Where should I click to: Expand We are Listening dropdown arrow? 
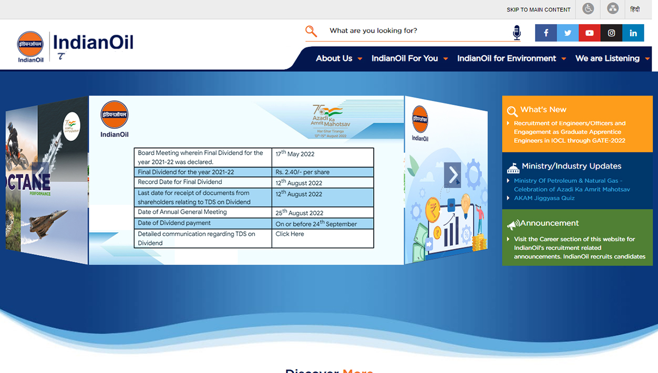click(x=647, y=59)
